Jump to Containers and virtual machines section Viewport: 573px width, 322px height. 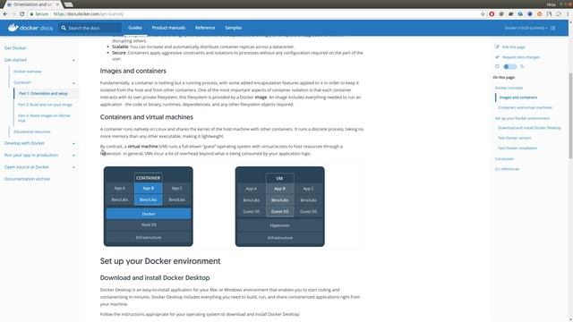pos(525,107)
